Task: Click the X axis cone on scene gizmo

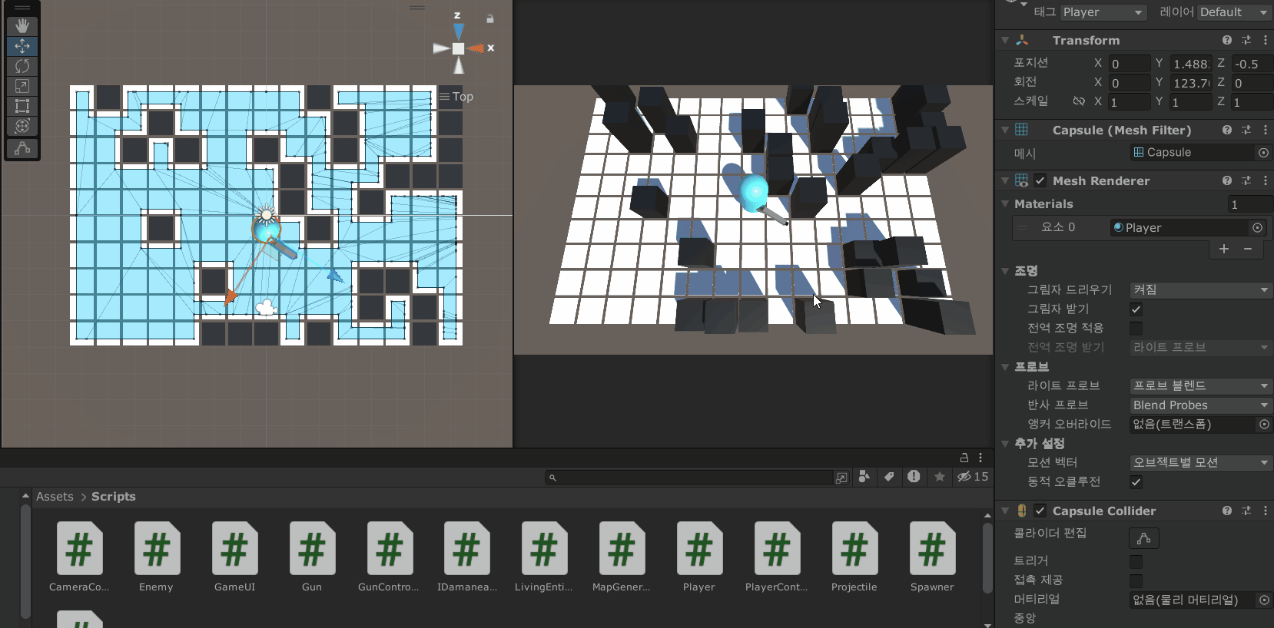Action: [477, 48]
